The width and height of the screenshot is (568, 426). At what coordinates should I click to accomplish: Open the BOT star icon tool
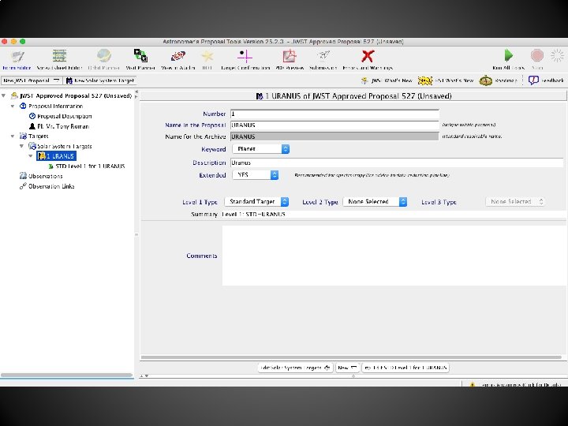pos(207,60)
